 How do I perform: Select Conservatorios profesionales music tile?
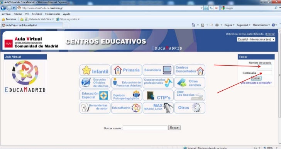pyautogui.click(x=158, y=83)
